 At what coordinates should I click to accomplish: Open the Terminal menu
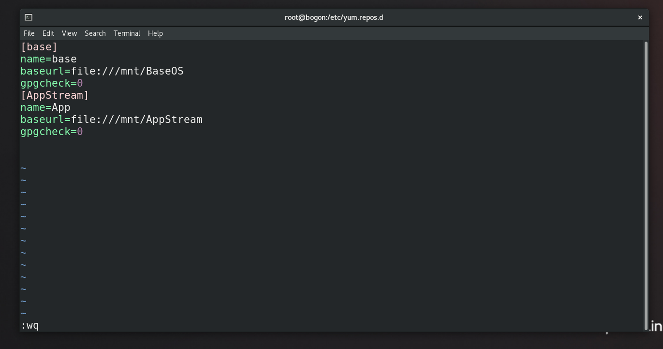127,33
